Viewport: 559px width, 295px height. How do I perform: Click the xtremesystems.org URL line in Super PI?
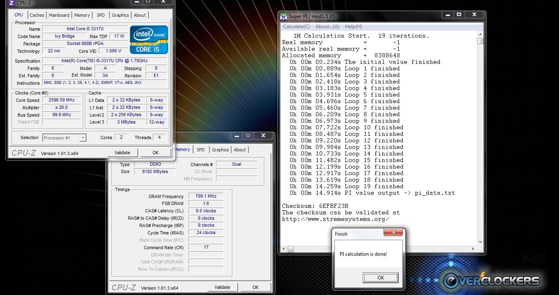(335, 219)
